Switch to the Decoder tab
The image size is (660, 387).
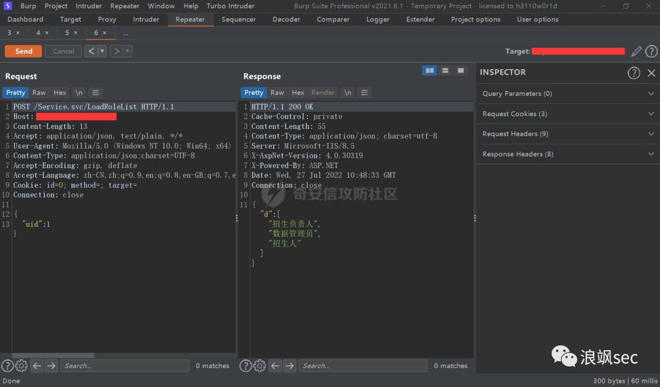tap(286, 20)
